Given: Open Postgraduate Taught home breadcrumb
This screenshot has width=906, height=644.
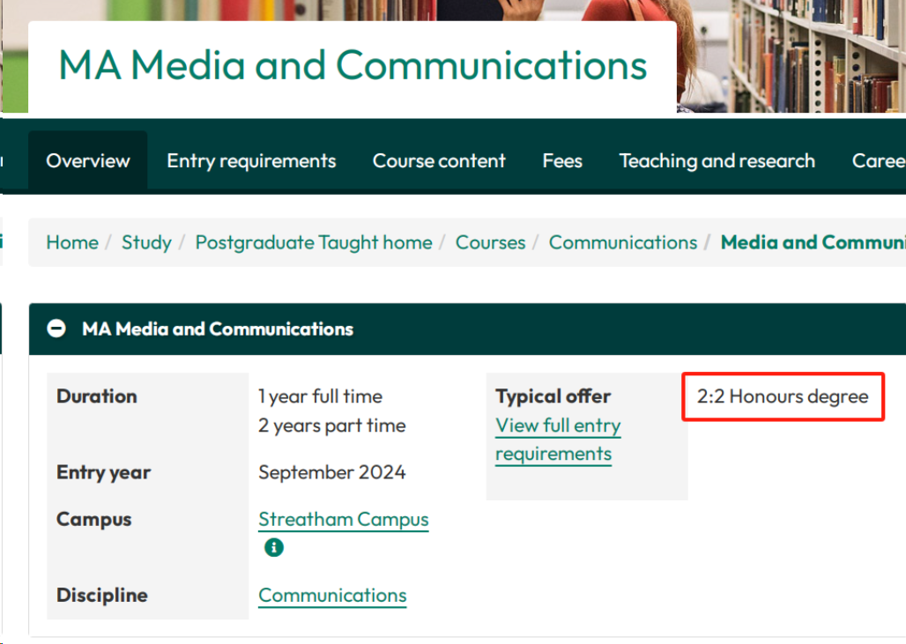Looking at the screenshot, I should pyautogui.click(x=314, y=242).
